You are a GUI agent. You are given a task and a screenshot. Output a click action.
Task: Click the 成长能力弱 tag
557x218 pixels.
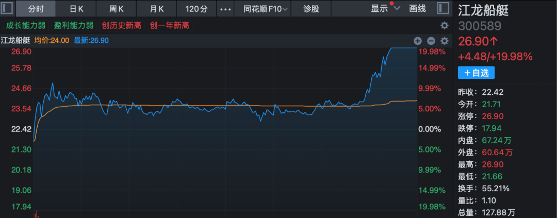[x=25, y=25]
